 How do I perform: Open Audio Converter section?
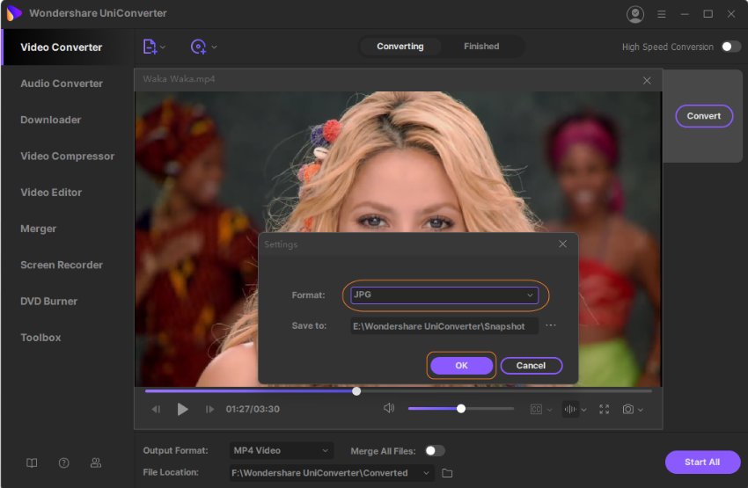[x=62, y=84]
